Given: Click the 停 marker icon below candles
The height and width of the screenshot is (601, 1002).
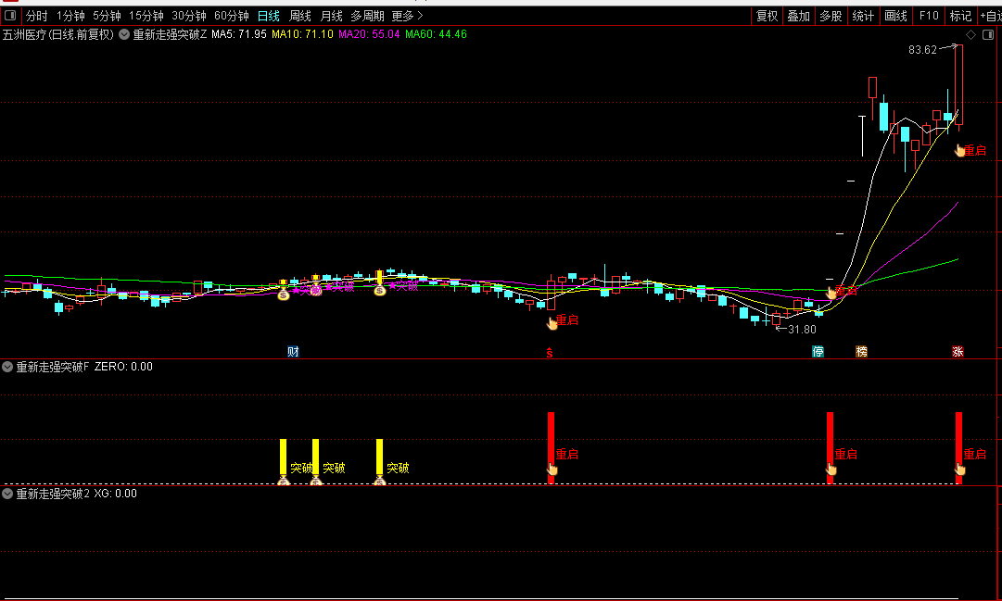Looking at the screenshot, I should (x=818, y=351).
